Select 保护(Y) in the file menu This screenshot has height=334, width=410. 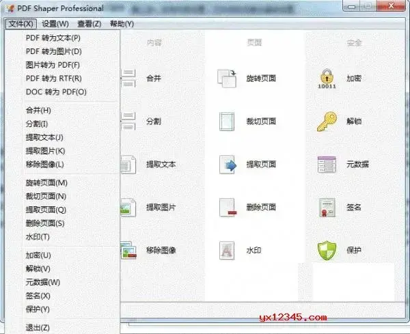[x=38, y=309]
